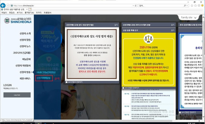Select 하늘문화 in sidebar
The image size is (205, 124).
coord(26,59)
